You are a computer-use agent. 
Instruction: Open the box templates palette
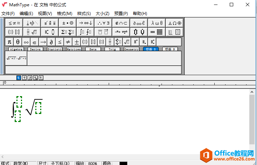point(174,32)
